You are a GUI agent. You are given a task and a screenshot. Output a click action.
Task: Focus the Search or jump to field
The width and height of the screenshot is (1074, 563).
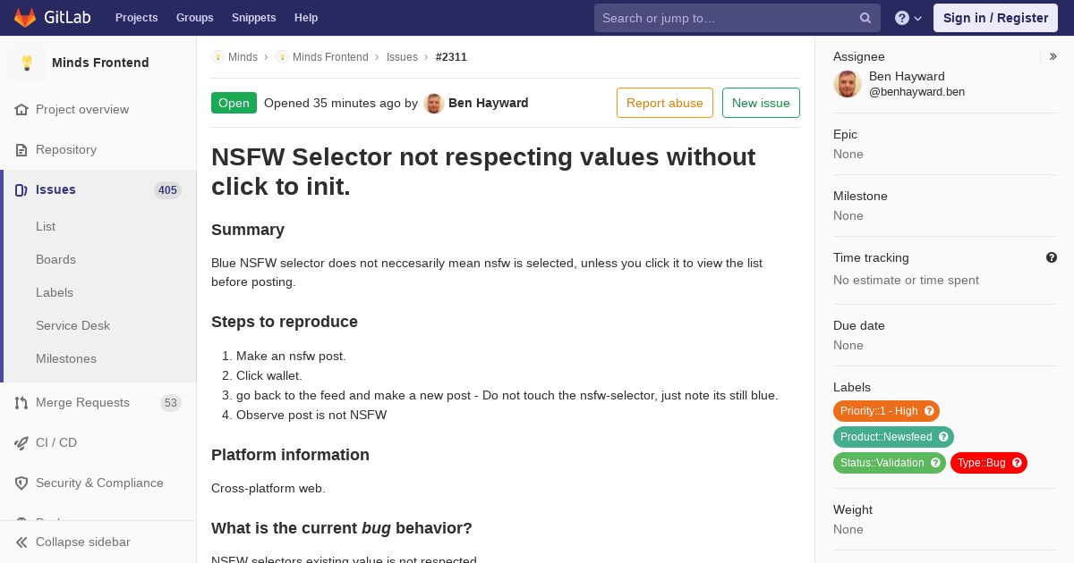[x=737, y=18]
